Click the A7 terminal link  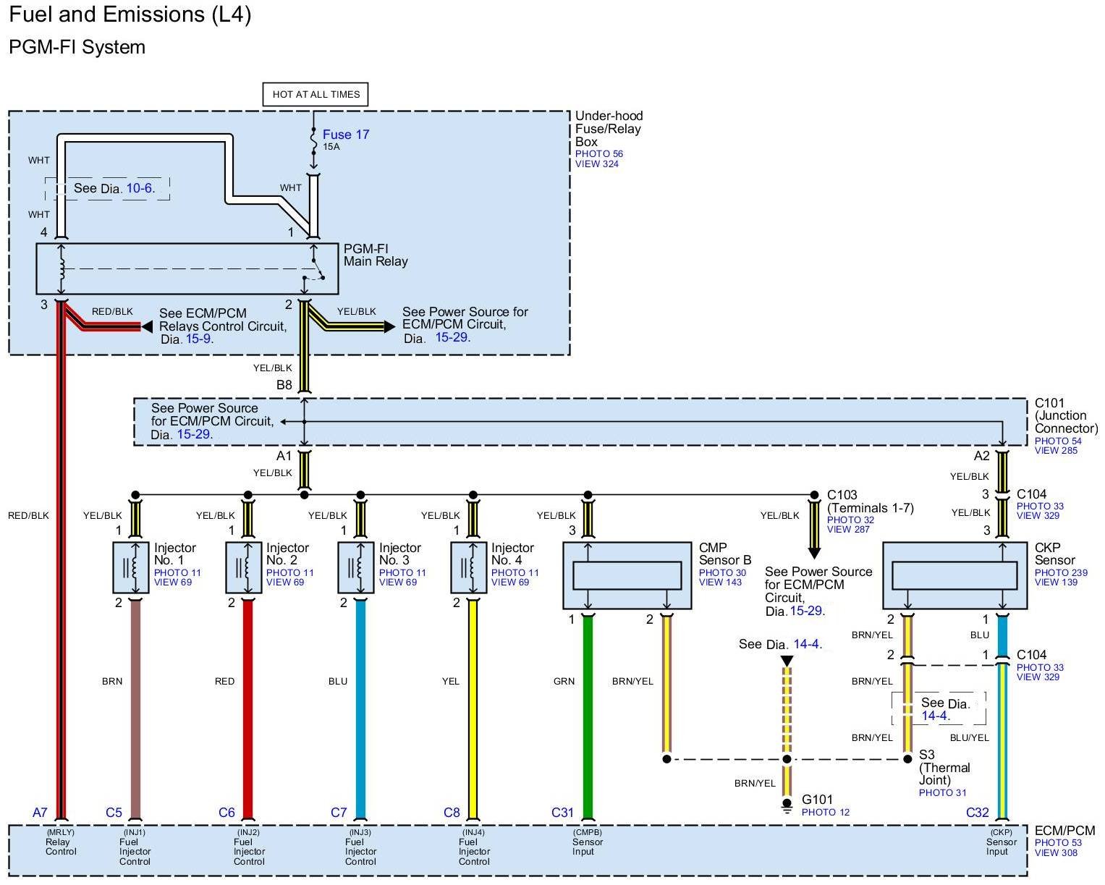(x=40, y=813)
